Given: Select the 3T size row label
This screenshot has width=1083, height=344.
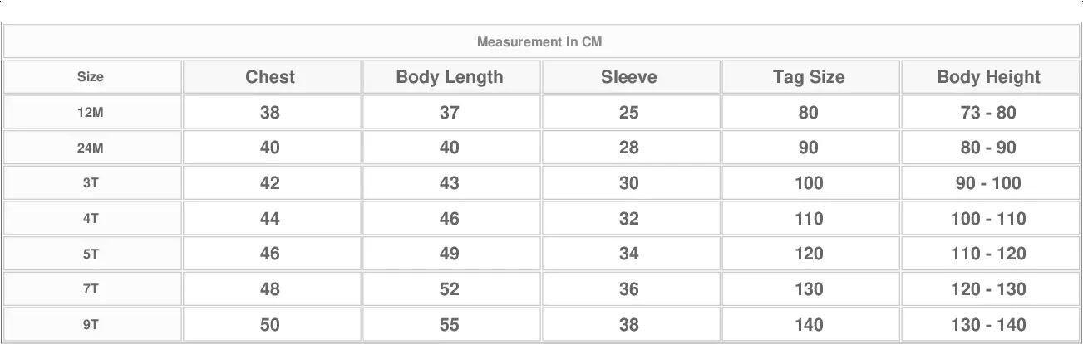Looking at the screenshot, I should [91, 183].
